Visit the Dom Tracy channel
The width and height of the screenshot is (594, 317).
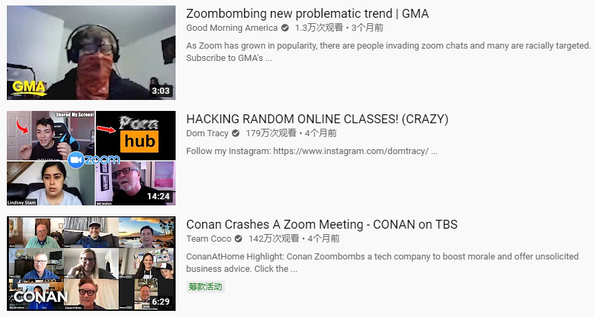click(207, 133)
